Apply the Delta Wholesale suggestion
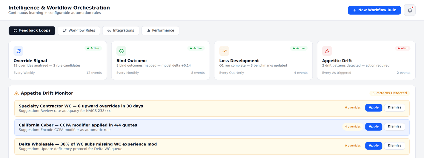Image resolution: width=424 pixels, height=158 pixels. coord(374,146)
